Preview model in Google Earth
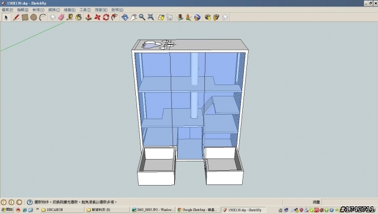 (197, 17)
